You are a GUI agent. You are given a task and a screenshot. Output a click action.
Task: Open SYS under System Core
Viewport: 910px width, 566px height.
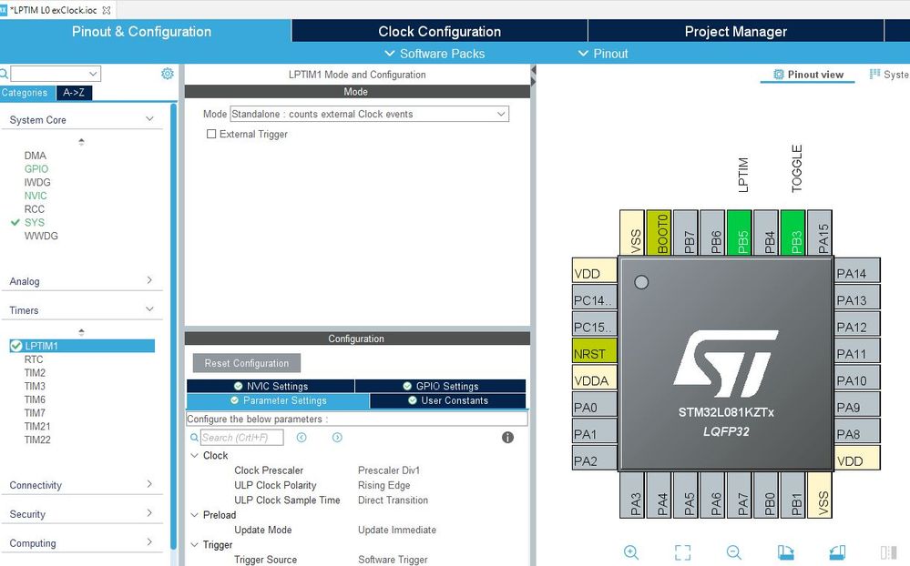tap(35, 222)
